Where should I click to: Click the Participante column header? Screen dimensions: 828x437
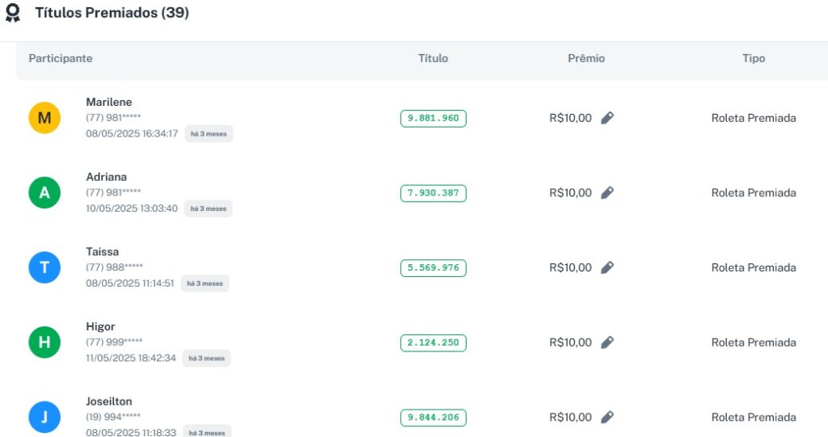coord(61,59)
